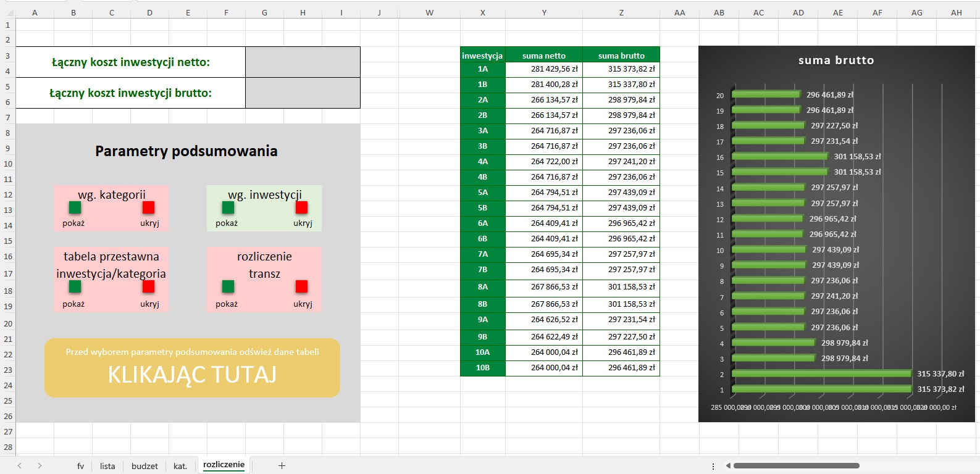The width and height of the screenshot is (980, 474).
Task: Show wg. inwestycji using green pokaż square
Action: pos(228,207)
